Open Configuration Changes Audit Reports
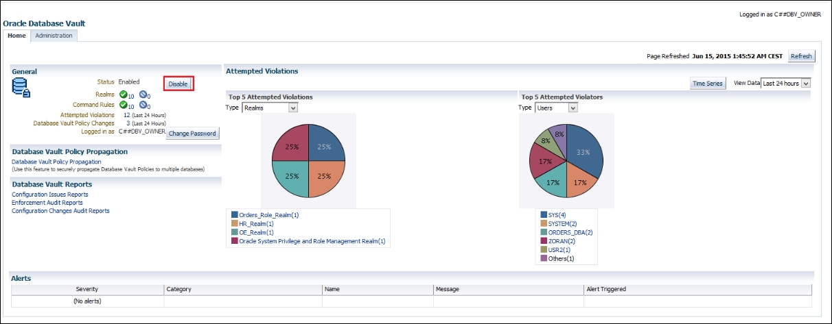Viewport: 832px width, 324px height. 60,211
